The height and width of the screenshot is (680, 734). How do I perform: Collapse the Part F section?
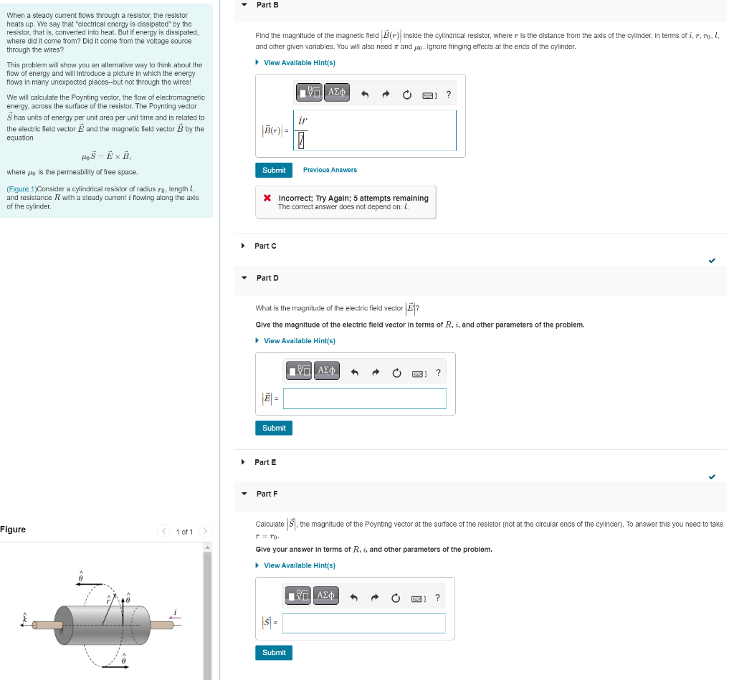tap(244, 494)
